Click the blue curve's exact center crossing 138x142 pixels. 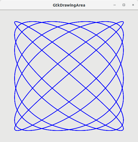tap(69, 74)
